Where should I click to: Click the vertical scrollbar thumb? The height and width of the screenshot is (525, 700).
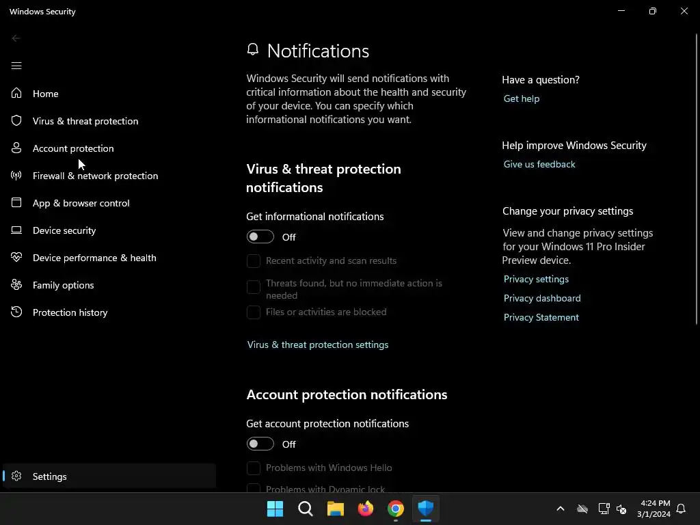point(697,178)
